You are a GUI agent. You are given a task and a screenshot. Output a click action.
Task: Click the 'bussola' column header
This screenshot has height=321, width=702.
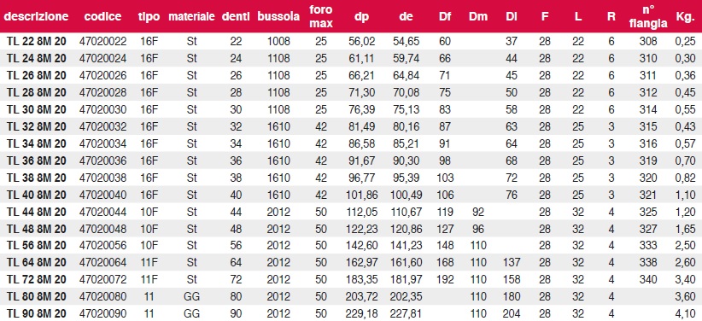click(278, 17)
